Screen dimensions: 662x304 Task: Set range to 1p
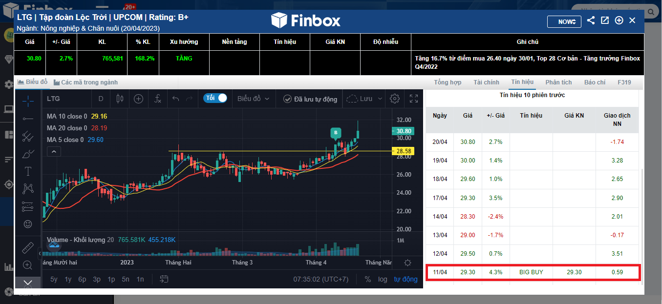point(111,279)
